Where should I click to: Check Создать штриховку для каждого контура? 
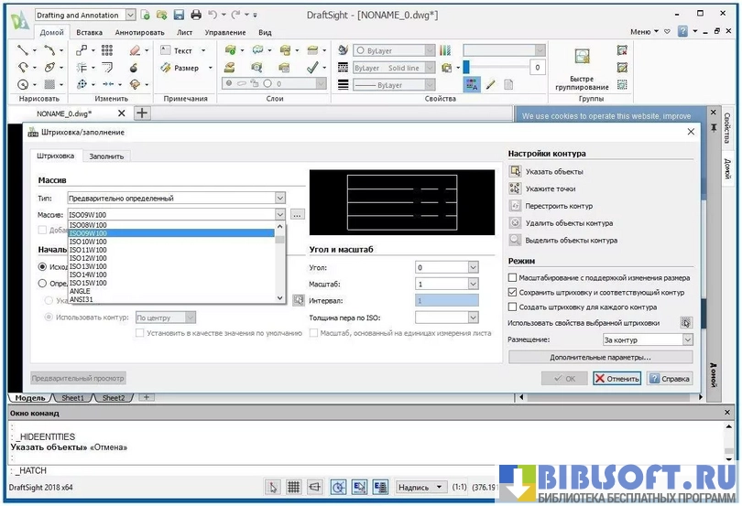point(513,307)
